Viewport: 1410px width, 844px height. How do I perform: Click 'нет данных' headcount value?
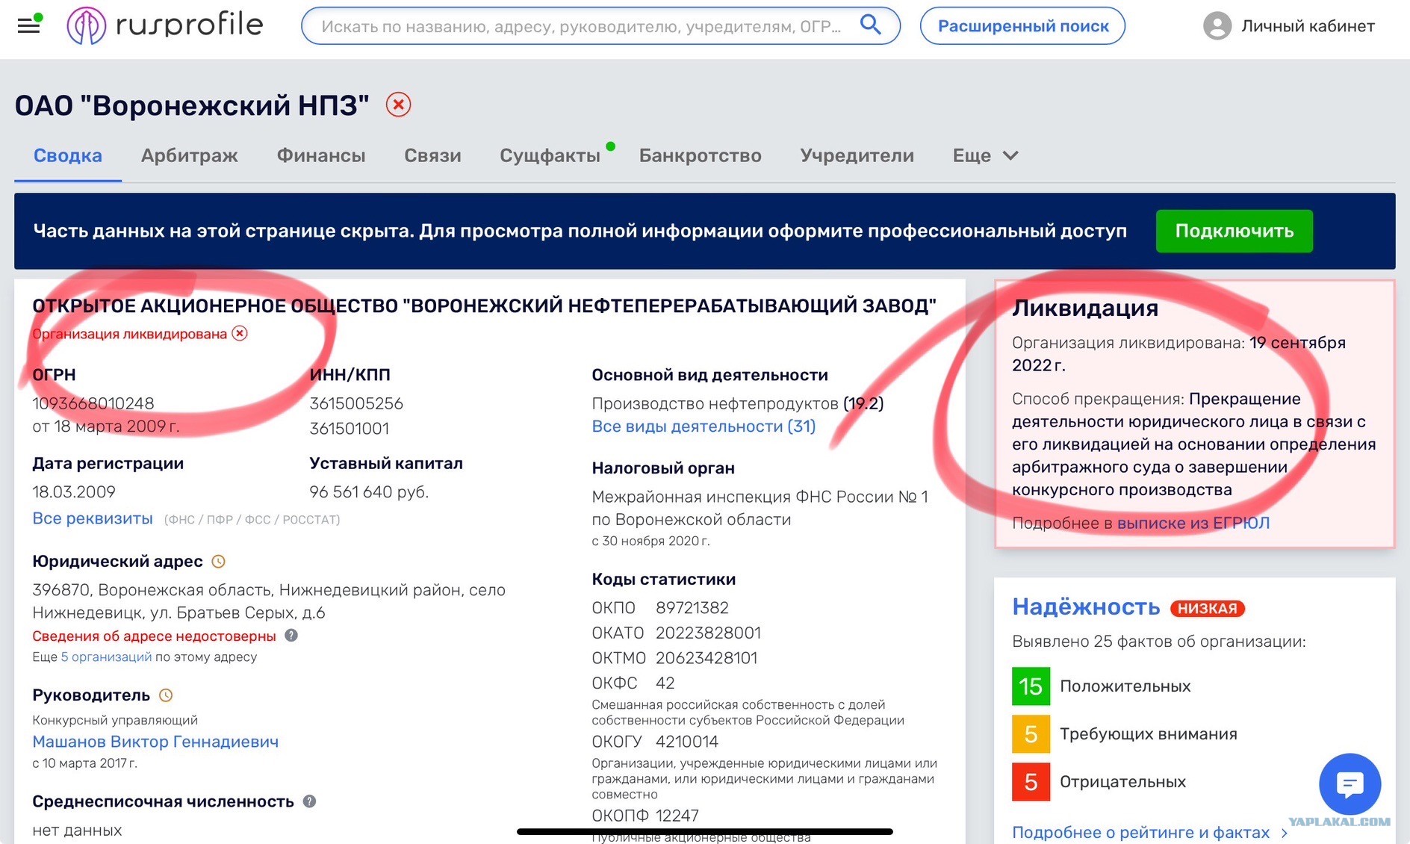click(77, 831)
